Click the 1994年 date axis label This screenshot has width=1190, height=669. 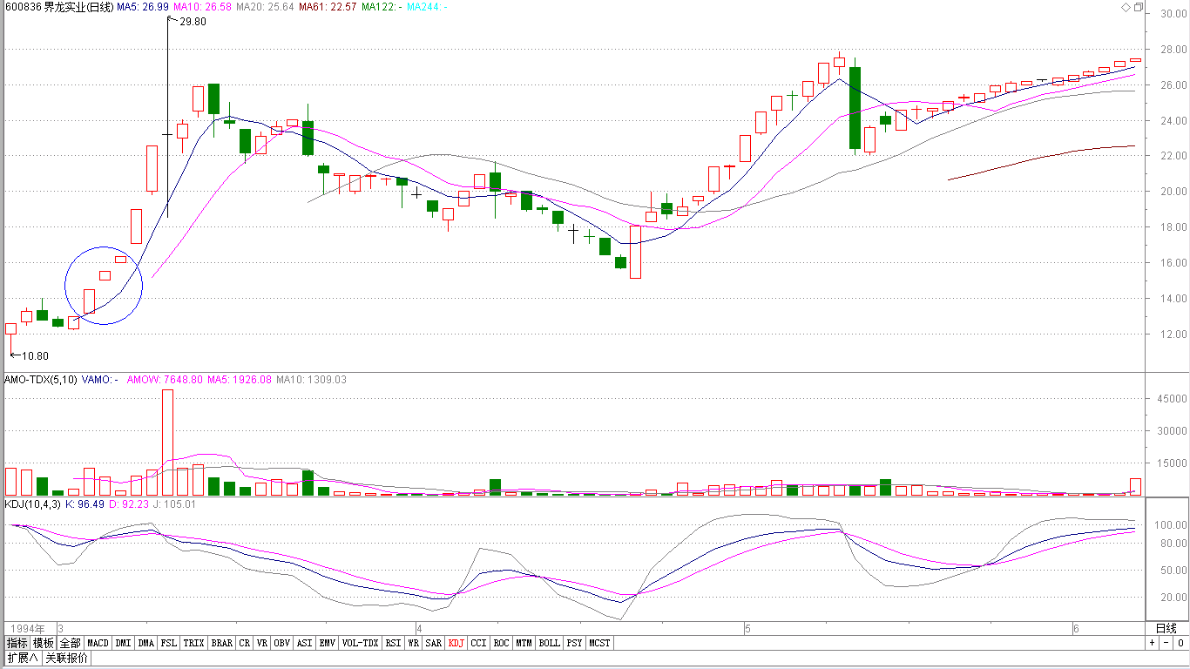(x=25, y=628)
